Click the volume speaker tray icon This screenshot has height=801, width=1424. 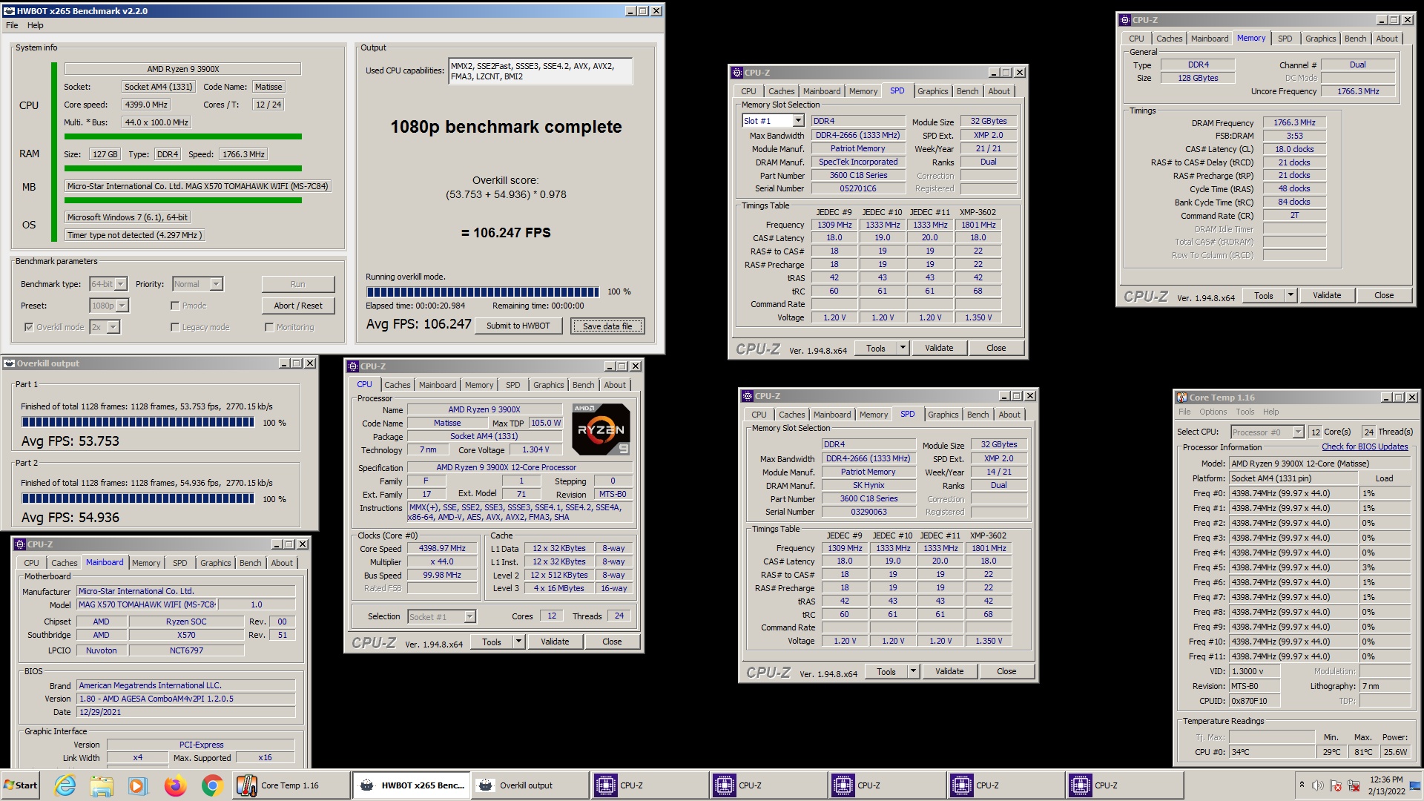[x=1317, y=785]
